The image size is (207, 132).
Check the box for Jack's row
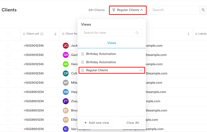pos(8,45)
